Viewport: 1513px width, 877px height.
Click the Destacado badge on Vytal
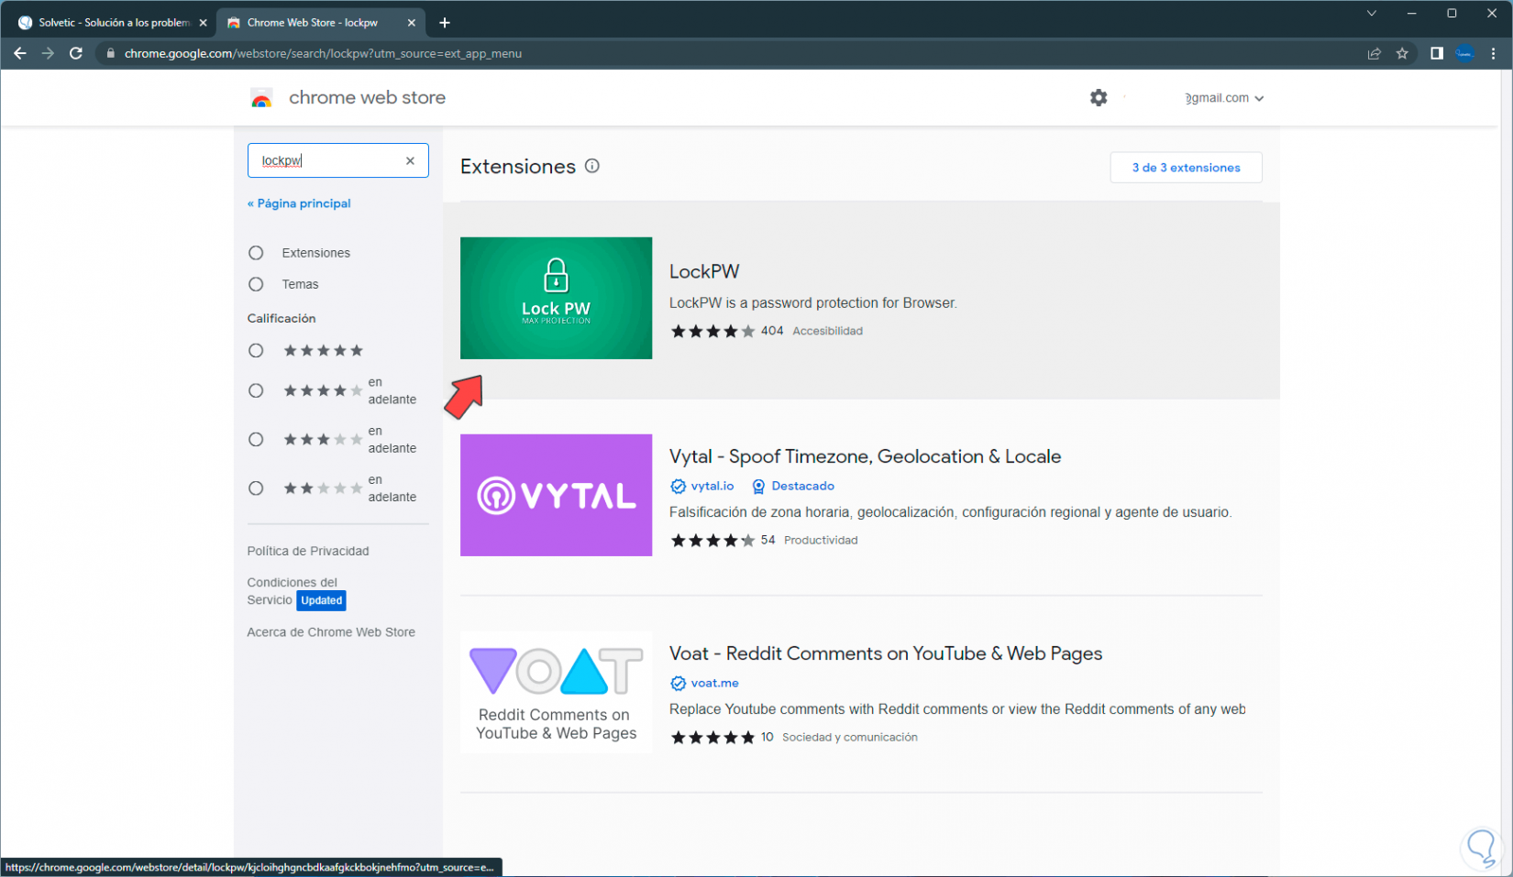(793, 486)
